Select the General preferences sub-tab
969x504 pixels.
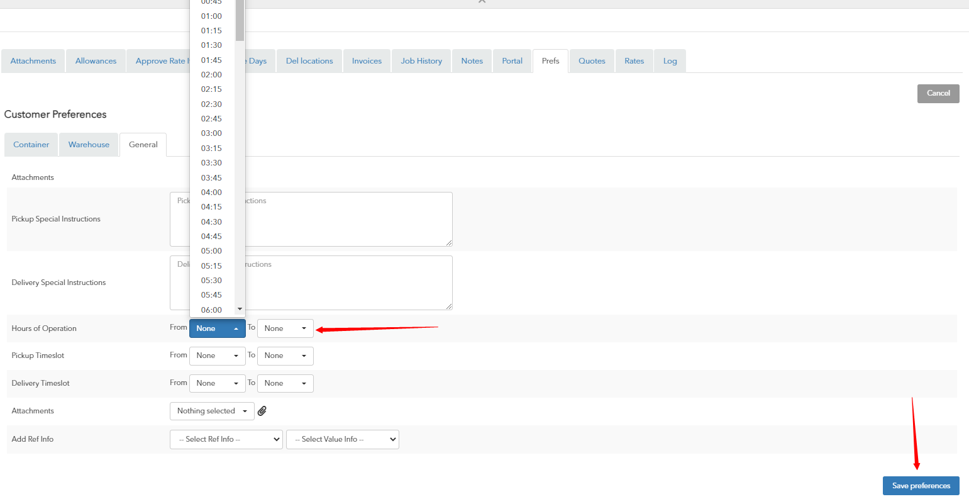pyautogui.click(x=143, y=145)
